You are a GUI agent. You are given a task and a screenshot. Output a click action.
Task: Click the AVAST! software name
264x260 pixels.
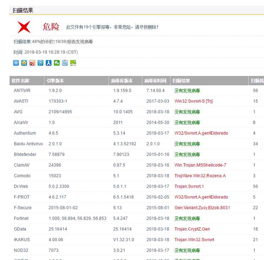21,101
